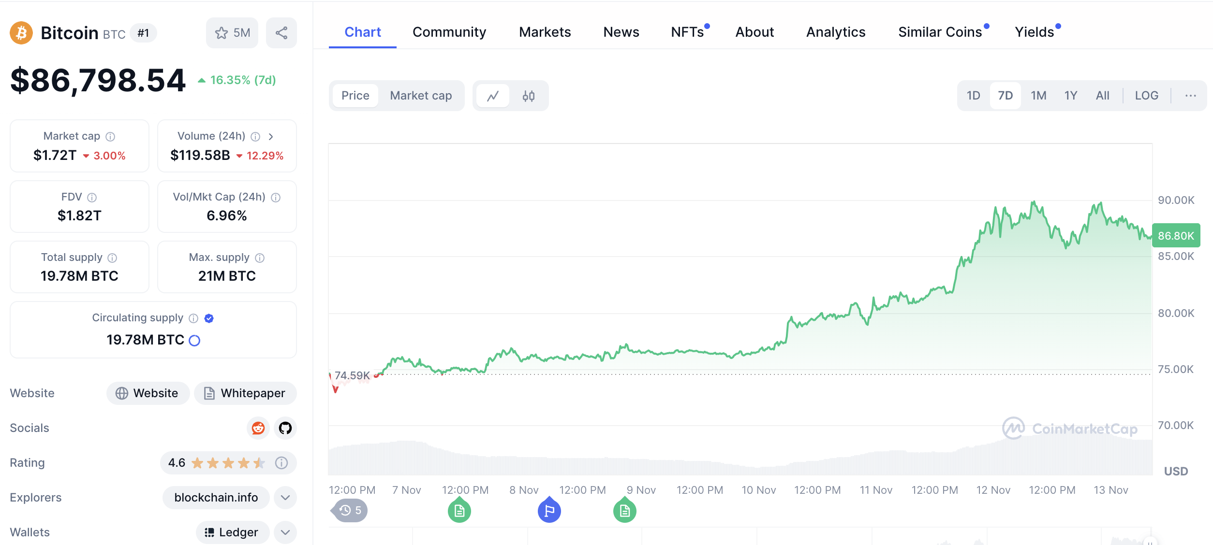Set chart range to 1M

(x=1038, y=96)
